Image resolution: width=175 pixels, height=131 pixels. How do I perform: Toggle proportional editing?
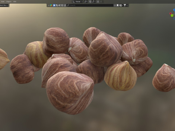pyautogui.click(x=98, y=2)
